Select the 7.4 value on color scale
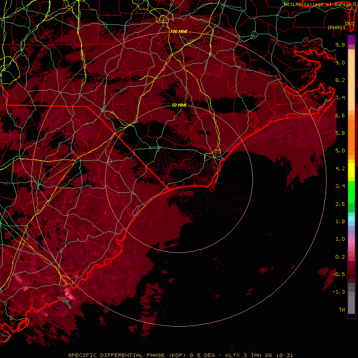This screenshot has height=358, width=358. tap(340, 98)
